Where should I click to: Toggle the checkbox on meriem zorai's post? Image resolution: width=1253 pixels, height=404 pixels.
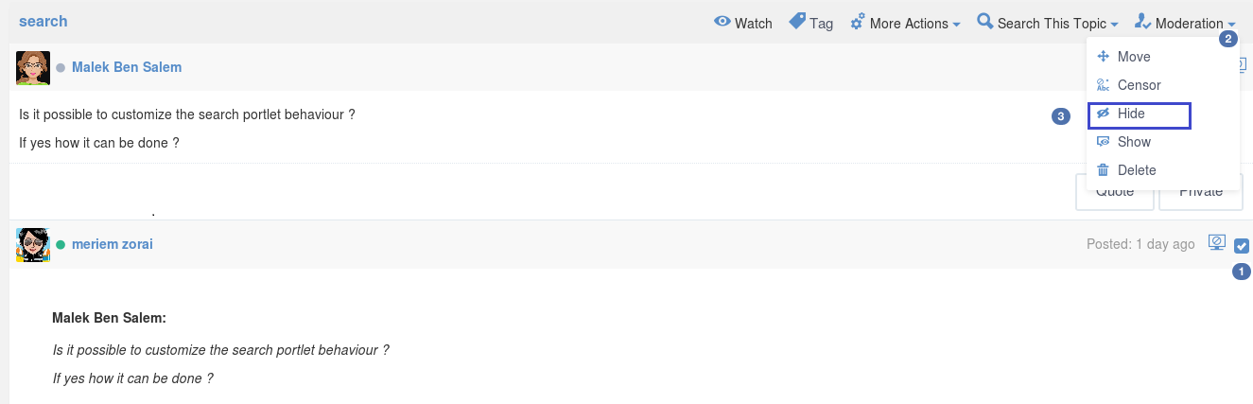(1242, 245)
